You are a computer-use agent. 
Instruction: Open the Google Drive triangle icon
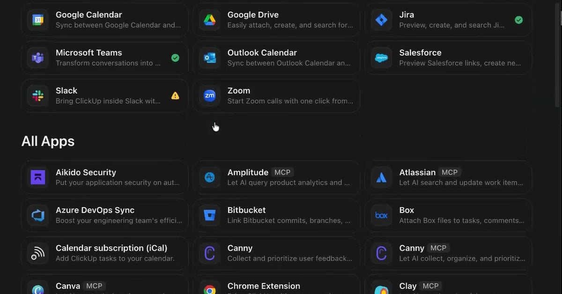209,20
